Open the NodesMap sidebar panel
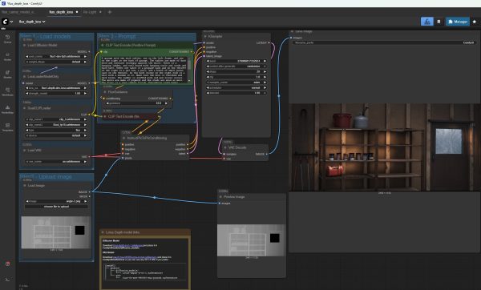Screen dimensions: 481x290 click(7, 110)
